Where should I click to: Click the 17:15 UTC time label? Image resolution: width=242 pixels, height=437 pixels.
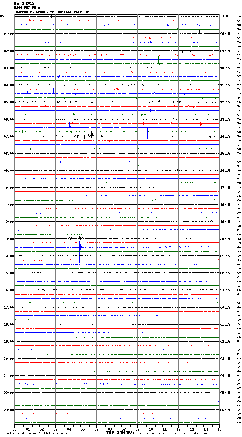coord(225,188)
